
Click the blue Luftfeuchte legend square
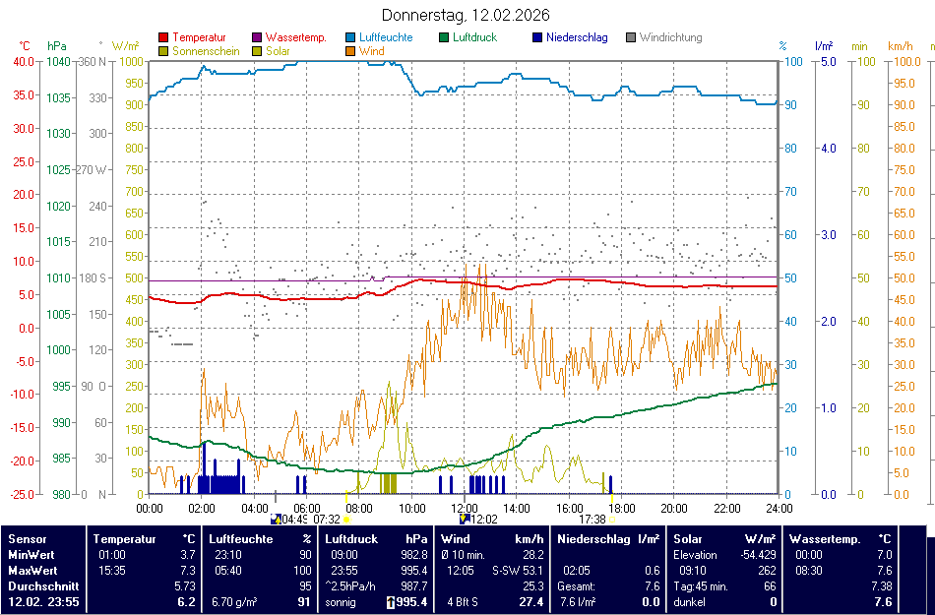click(x=351, y=38)
